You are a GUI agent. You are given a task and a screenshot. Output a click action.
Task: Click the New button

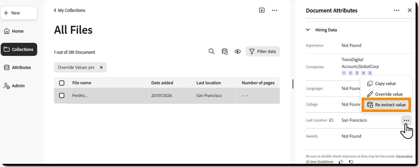point(19,13)
